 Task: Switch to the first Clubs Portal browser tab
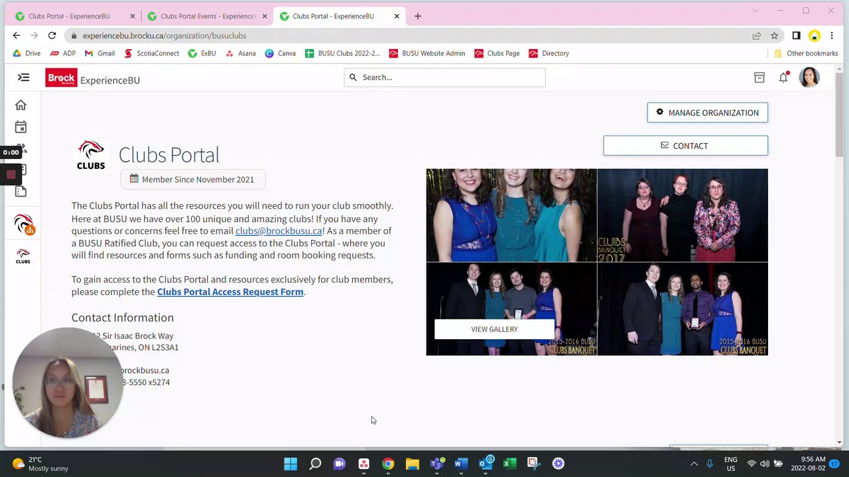tap(69, 16)
